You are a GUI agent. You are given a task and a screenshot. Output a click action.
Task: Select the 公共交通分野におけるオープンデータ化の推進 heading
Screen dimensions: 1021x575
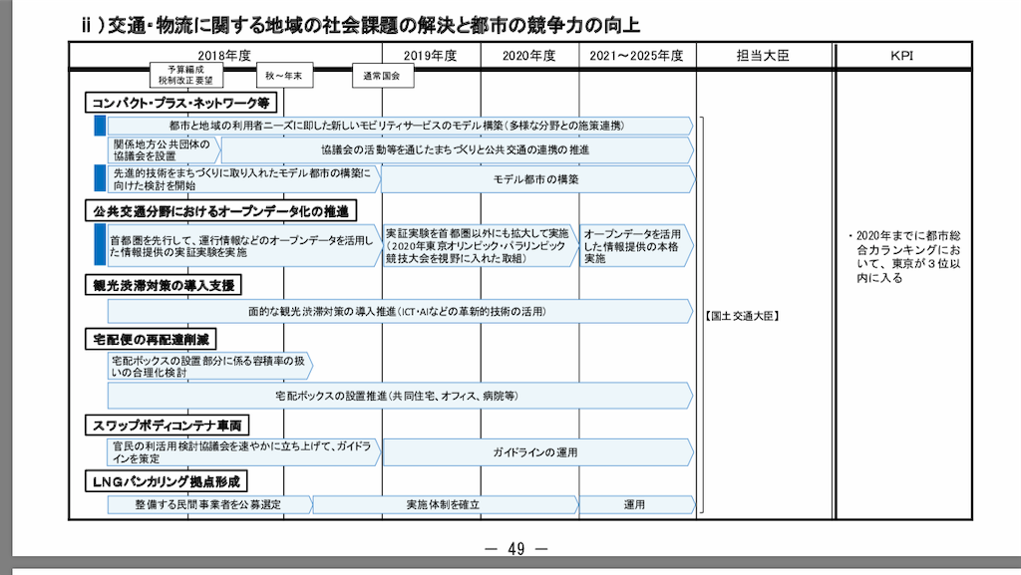click(220, 210)
